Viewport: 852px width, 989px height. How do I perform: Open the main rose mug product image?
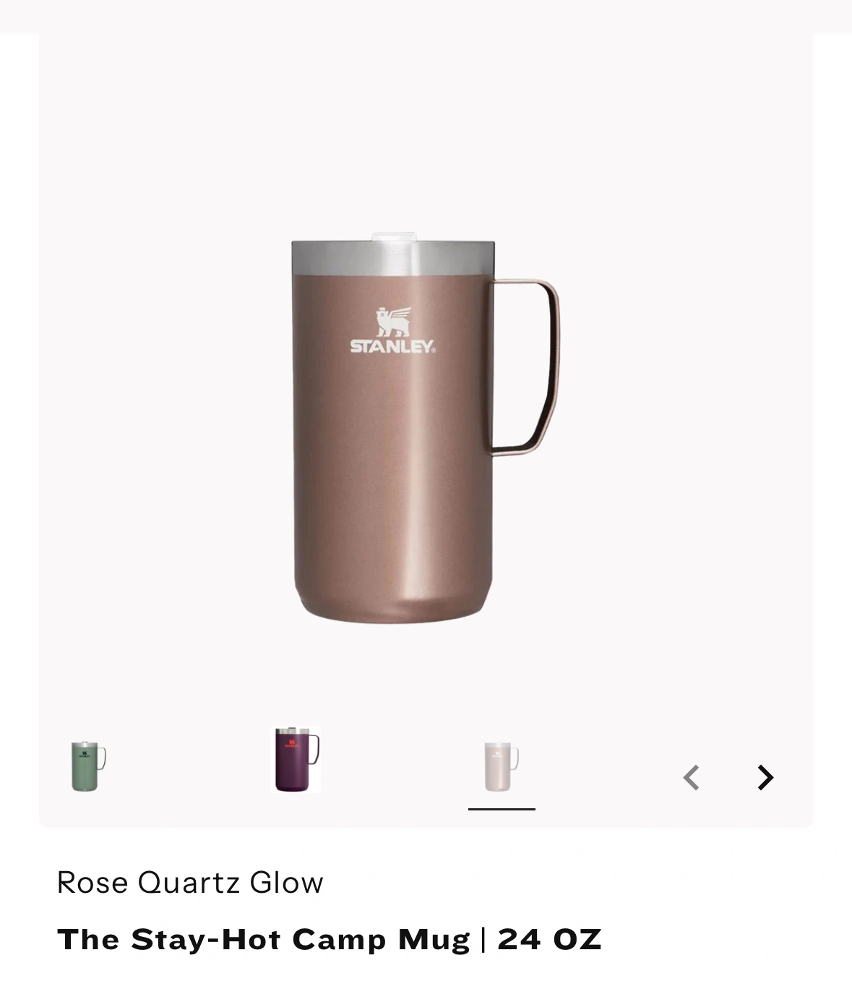425,429
